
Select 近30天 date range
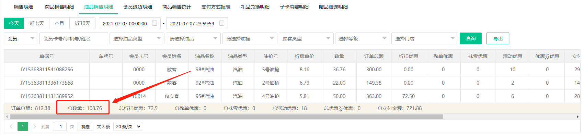[x=82, y=23]
